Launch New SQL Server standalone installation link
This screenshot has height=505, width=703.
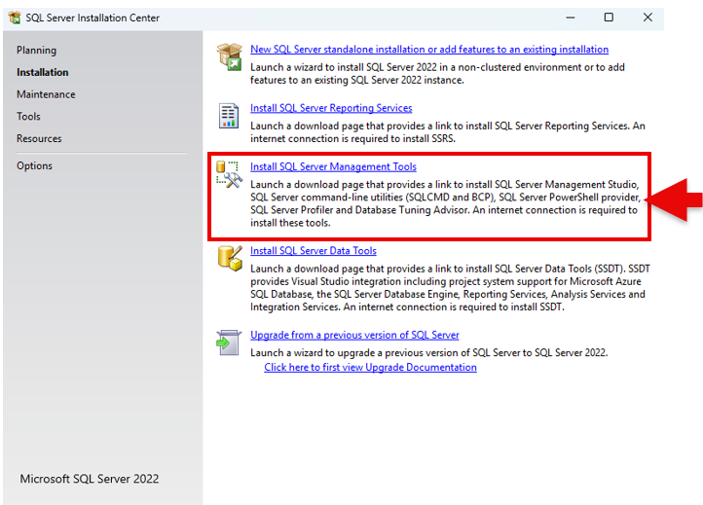point(429,50)
